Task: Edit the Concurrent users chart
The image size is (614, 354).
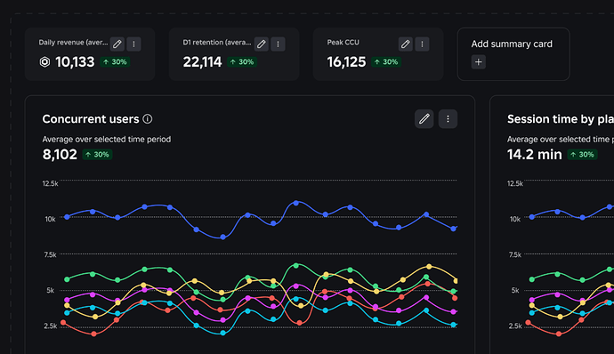Action: pos(424,118)
